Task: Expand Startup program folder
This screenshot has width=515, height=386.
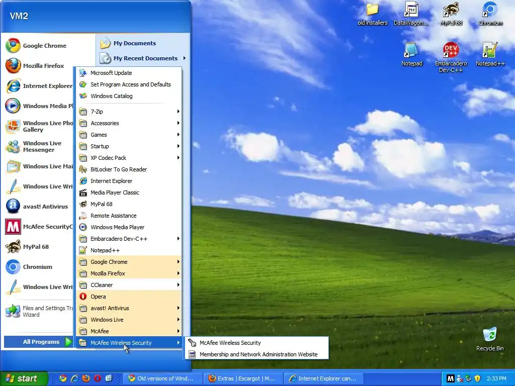Action: [129, 146]
